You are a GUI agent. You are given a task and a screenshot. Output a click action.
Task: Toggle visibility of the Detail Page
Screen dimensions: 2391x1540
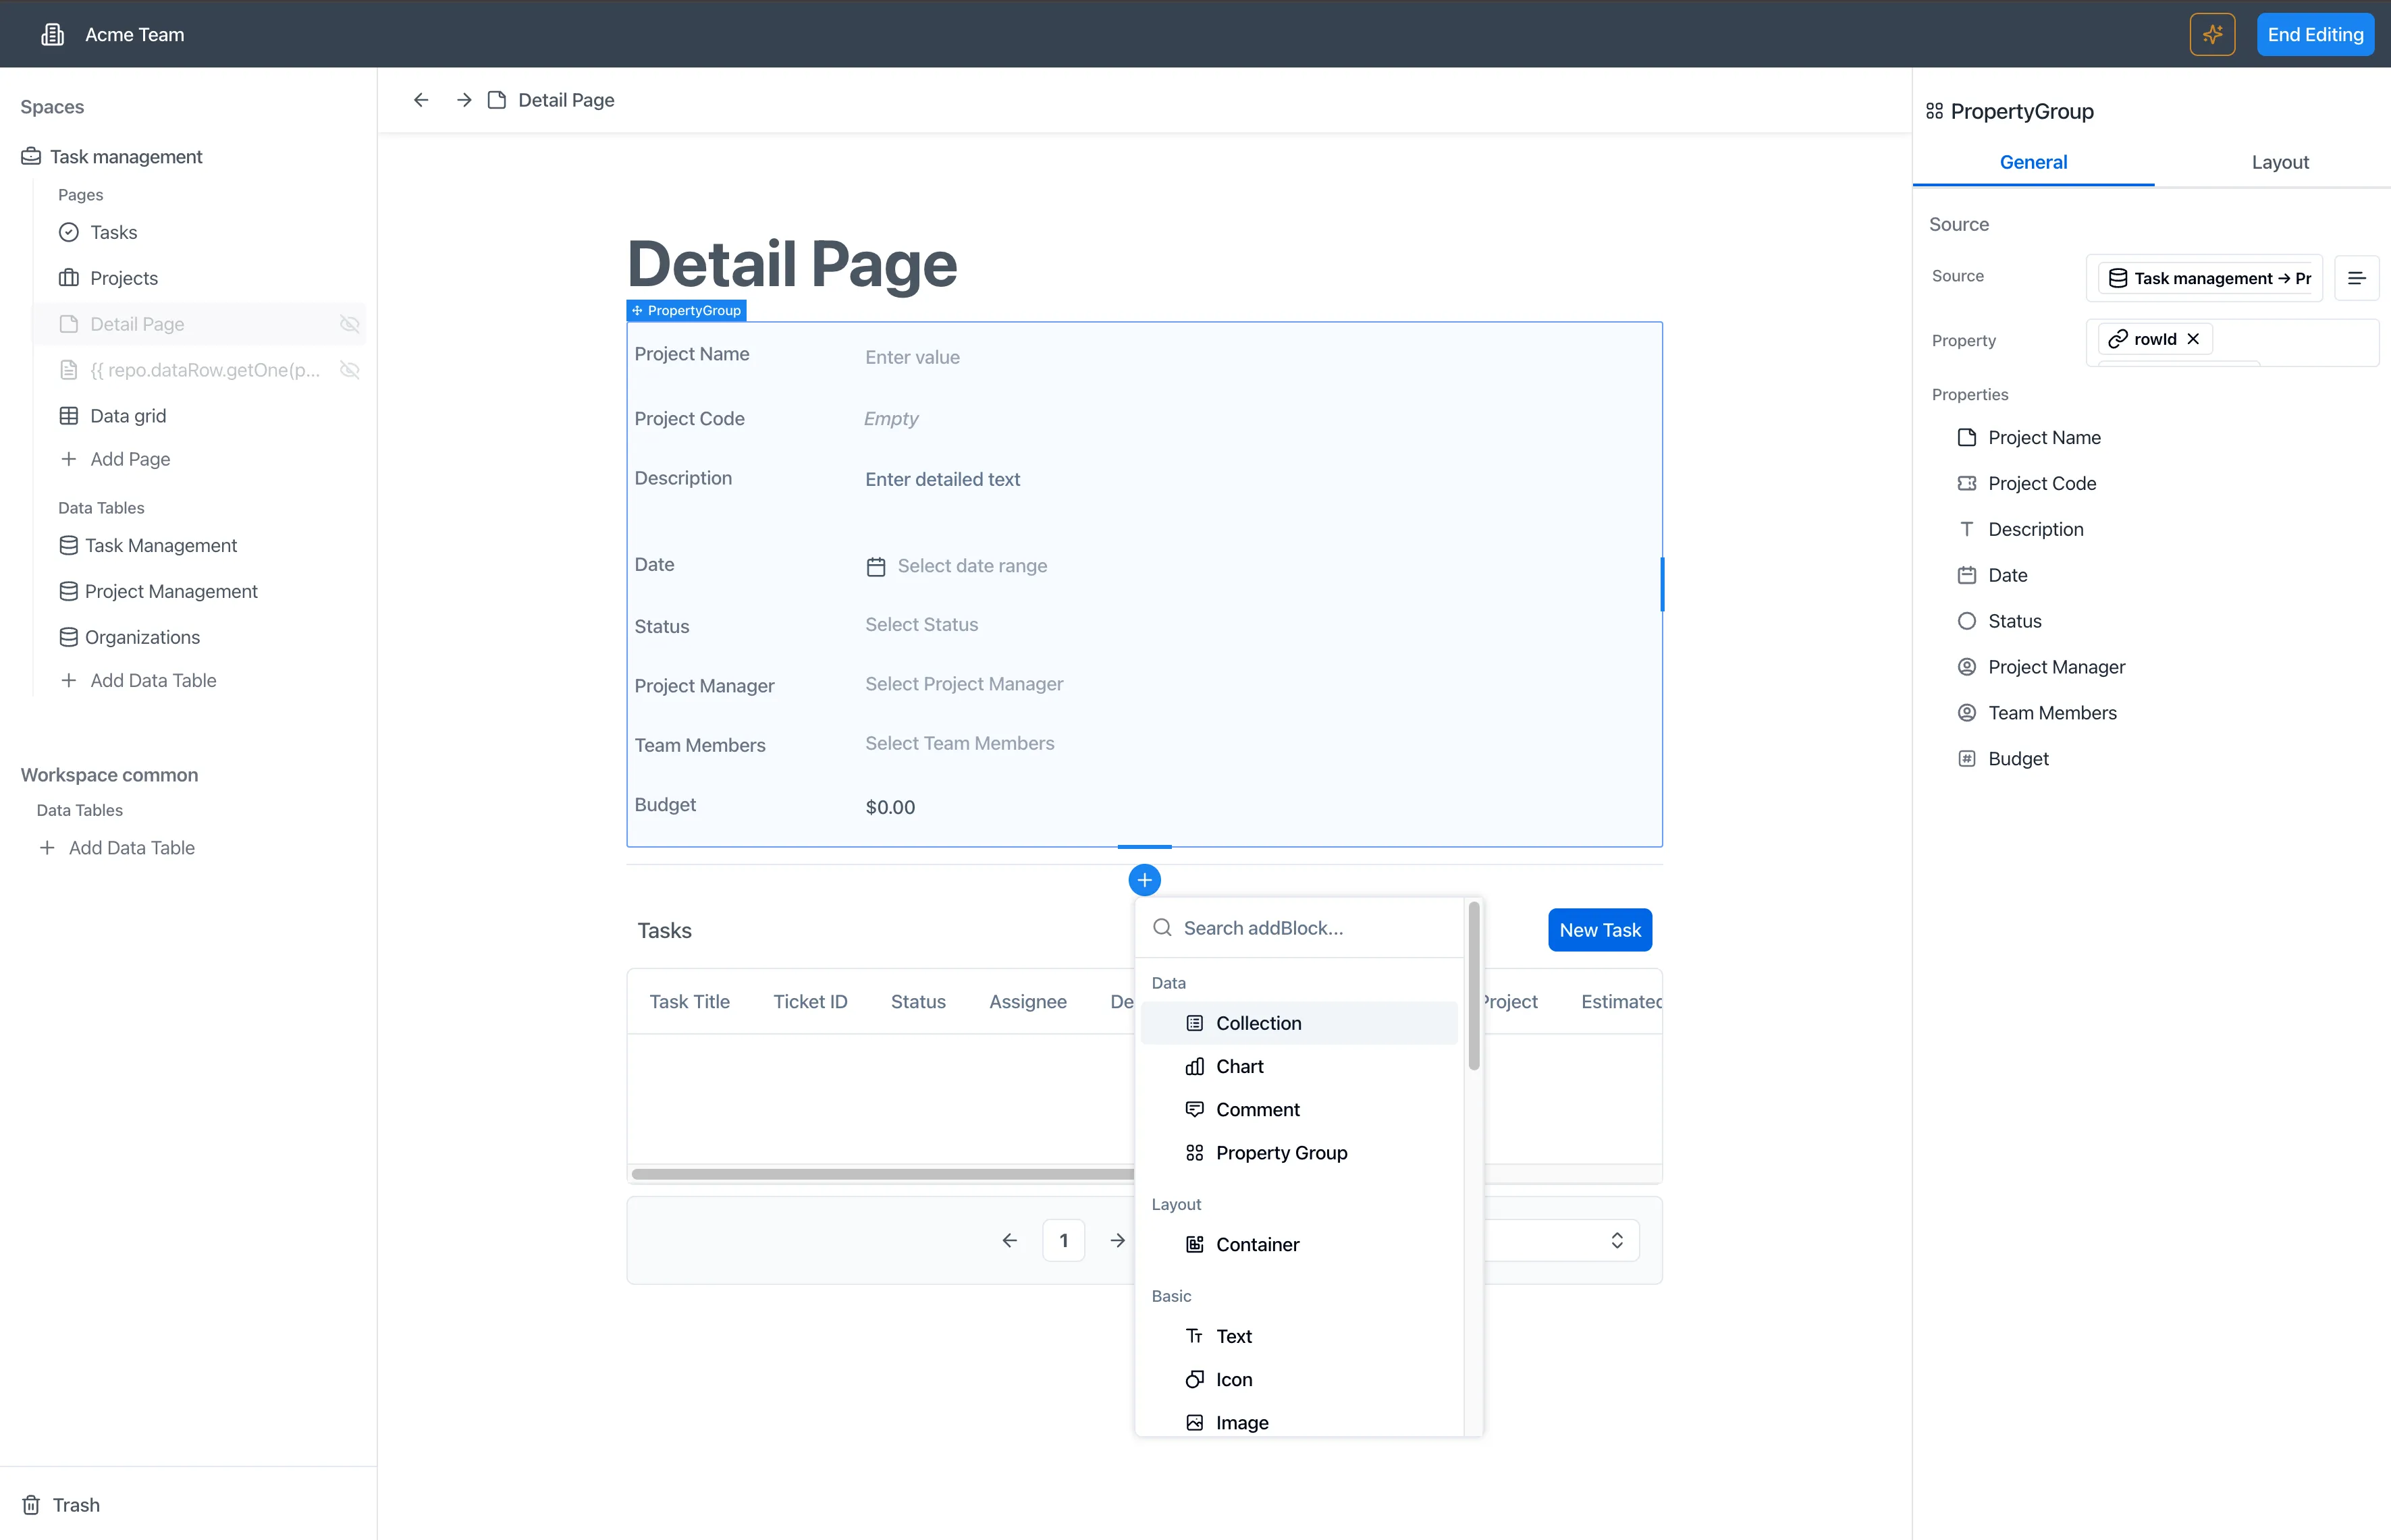[349, 324]
